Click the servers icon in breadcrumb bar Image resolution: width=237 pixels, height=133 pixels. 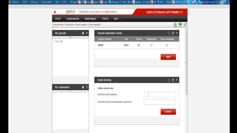click(x=175, y=25)
